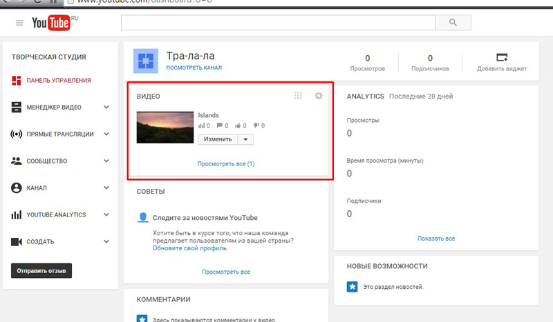Image resolution: width=553 pixels, height=322 pixels.
Task: Open the hamburger guide menu icon
Action: tap(19, 23)
